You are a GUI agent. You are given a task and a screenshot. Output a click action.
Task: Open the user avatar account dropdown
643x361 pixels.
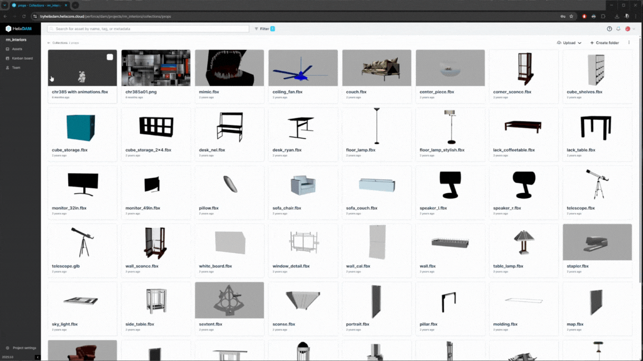630,29
